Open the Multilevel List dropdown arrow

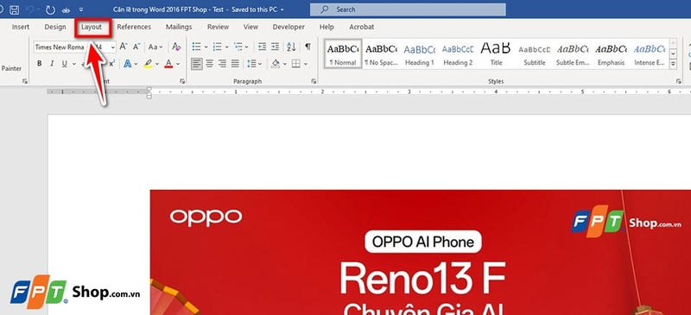click(247, 47)
